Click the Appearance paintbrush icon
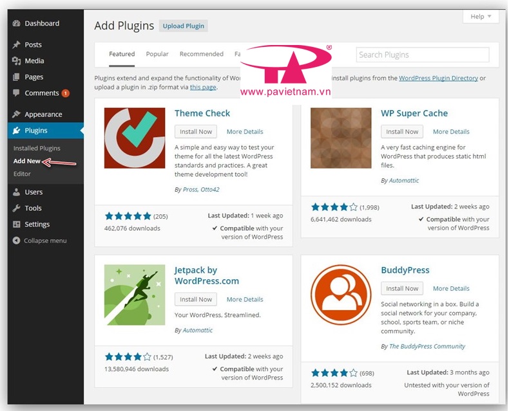The image size is (509, 411). [x=16, y=114]
